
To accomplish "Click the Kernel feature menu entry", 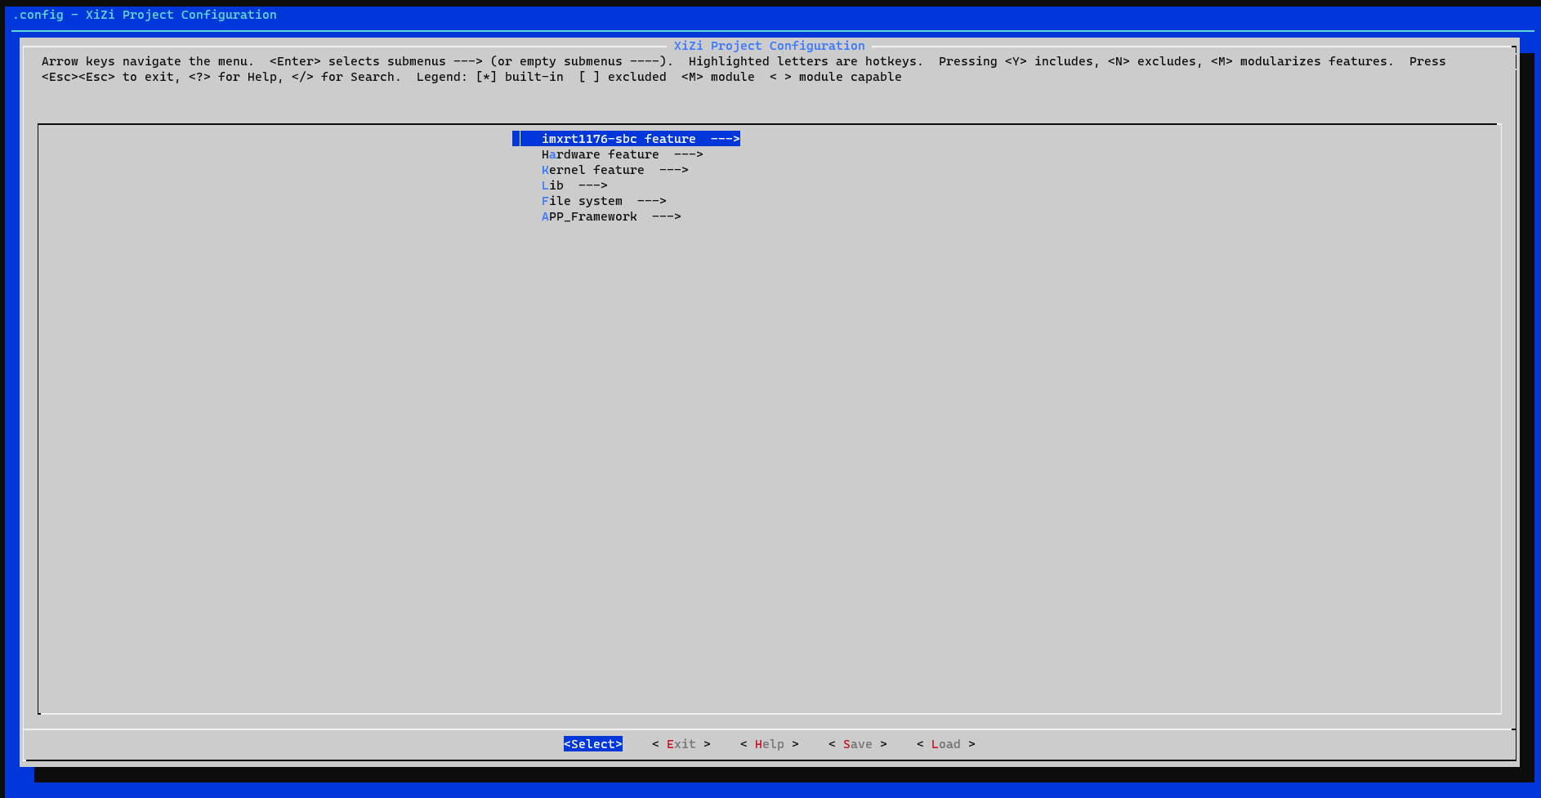I will 592,170.
